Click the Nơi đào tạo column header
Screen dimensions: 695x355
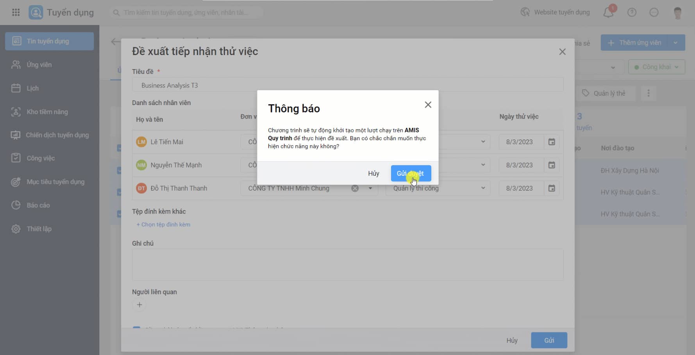click(x=617, y=148)
